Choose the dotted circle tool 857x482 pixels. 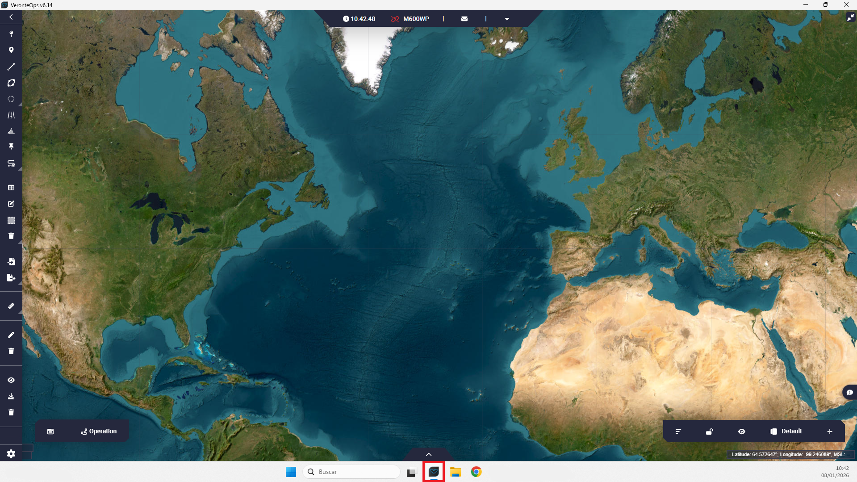click(x=11, y=99)
